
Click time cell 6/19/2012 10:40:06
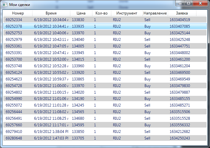51,33
